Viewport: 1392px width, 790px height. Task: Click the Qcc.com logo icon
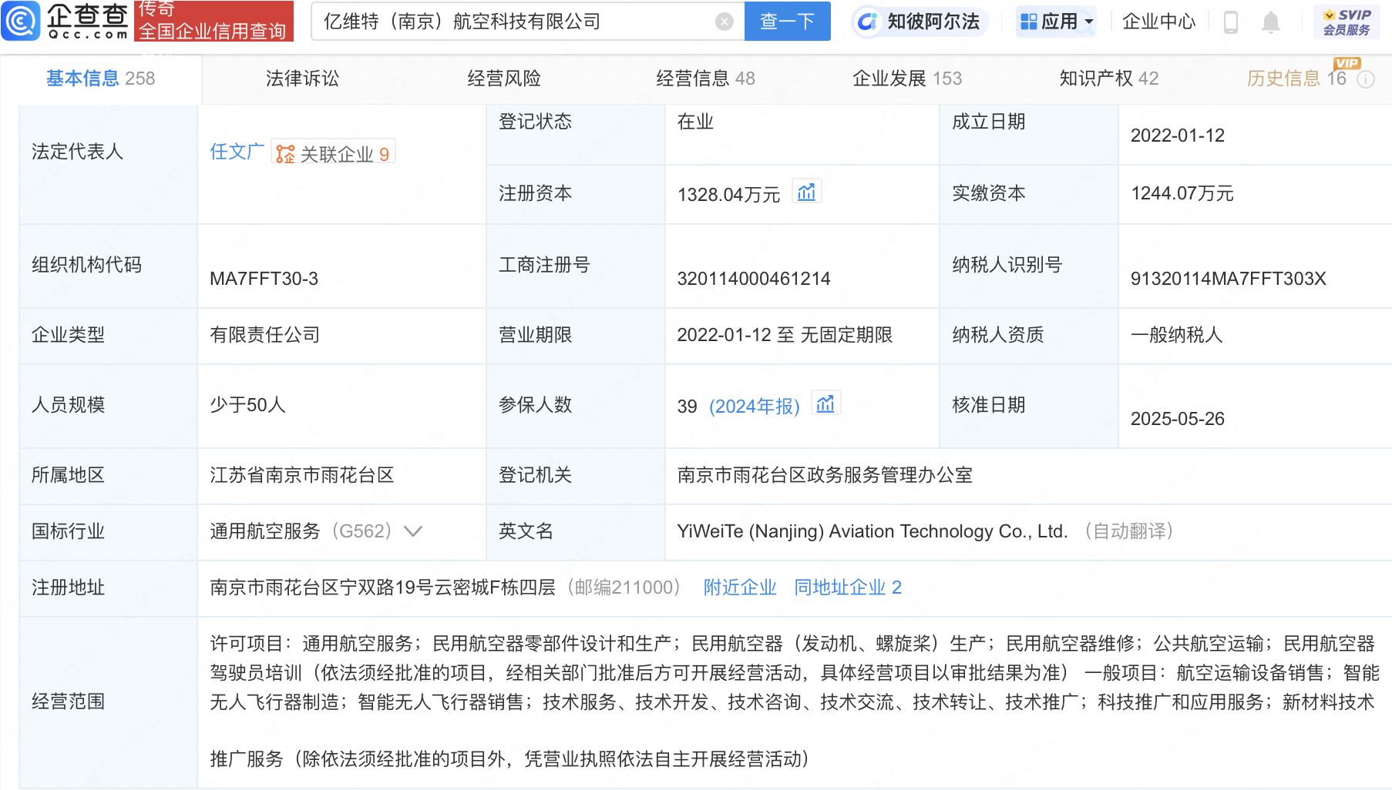point(21,21)
